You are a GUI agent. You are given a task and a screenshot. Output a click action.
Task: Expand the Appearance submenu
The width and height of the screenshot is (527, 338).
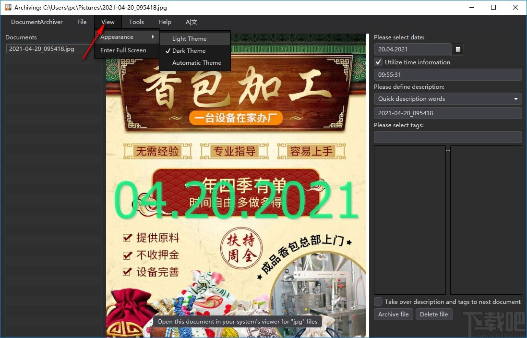[118, 36]
